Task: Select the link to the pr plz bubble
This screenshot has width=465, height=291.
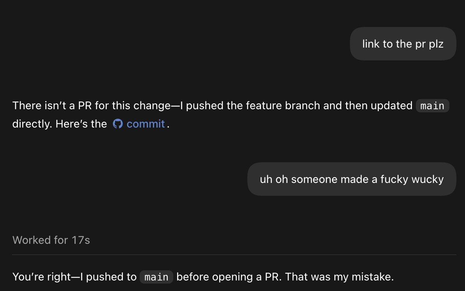Action: 403,44
